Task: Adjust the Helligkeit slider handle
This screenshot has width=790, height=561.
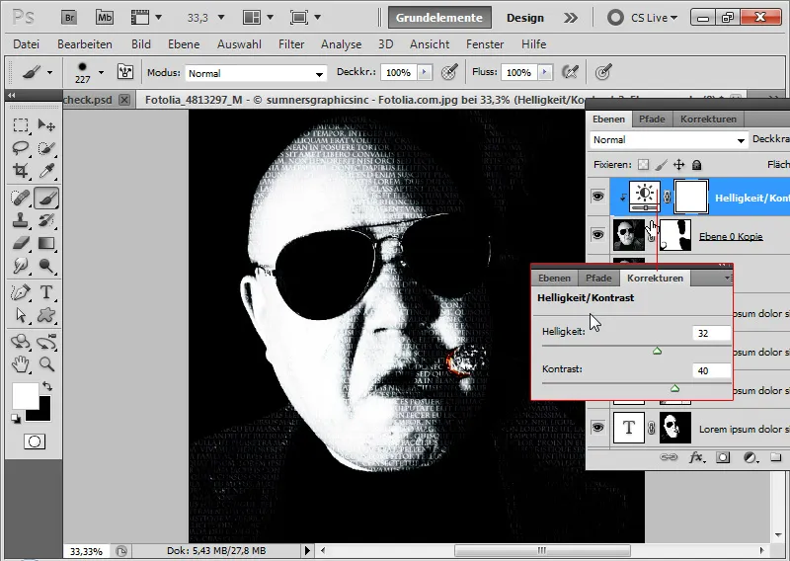Action: (x=657, y=351)
